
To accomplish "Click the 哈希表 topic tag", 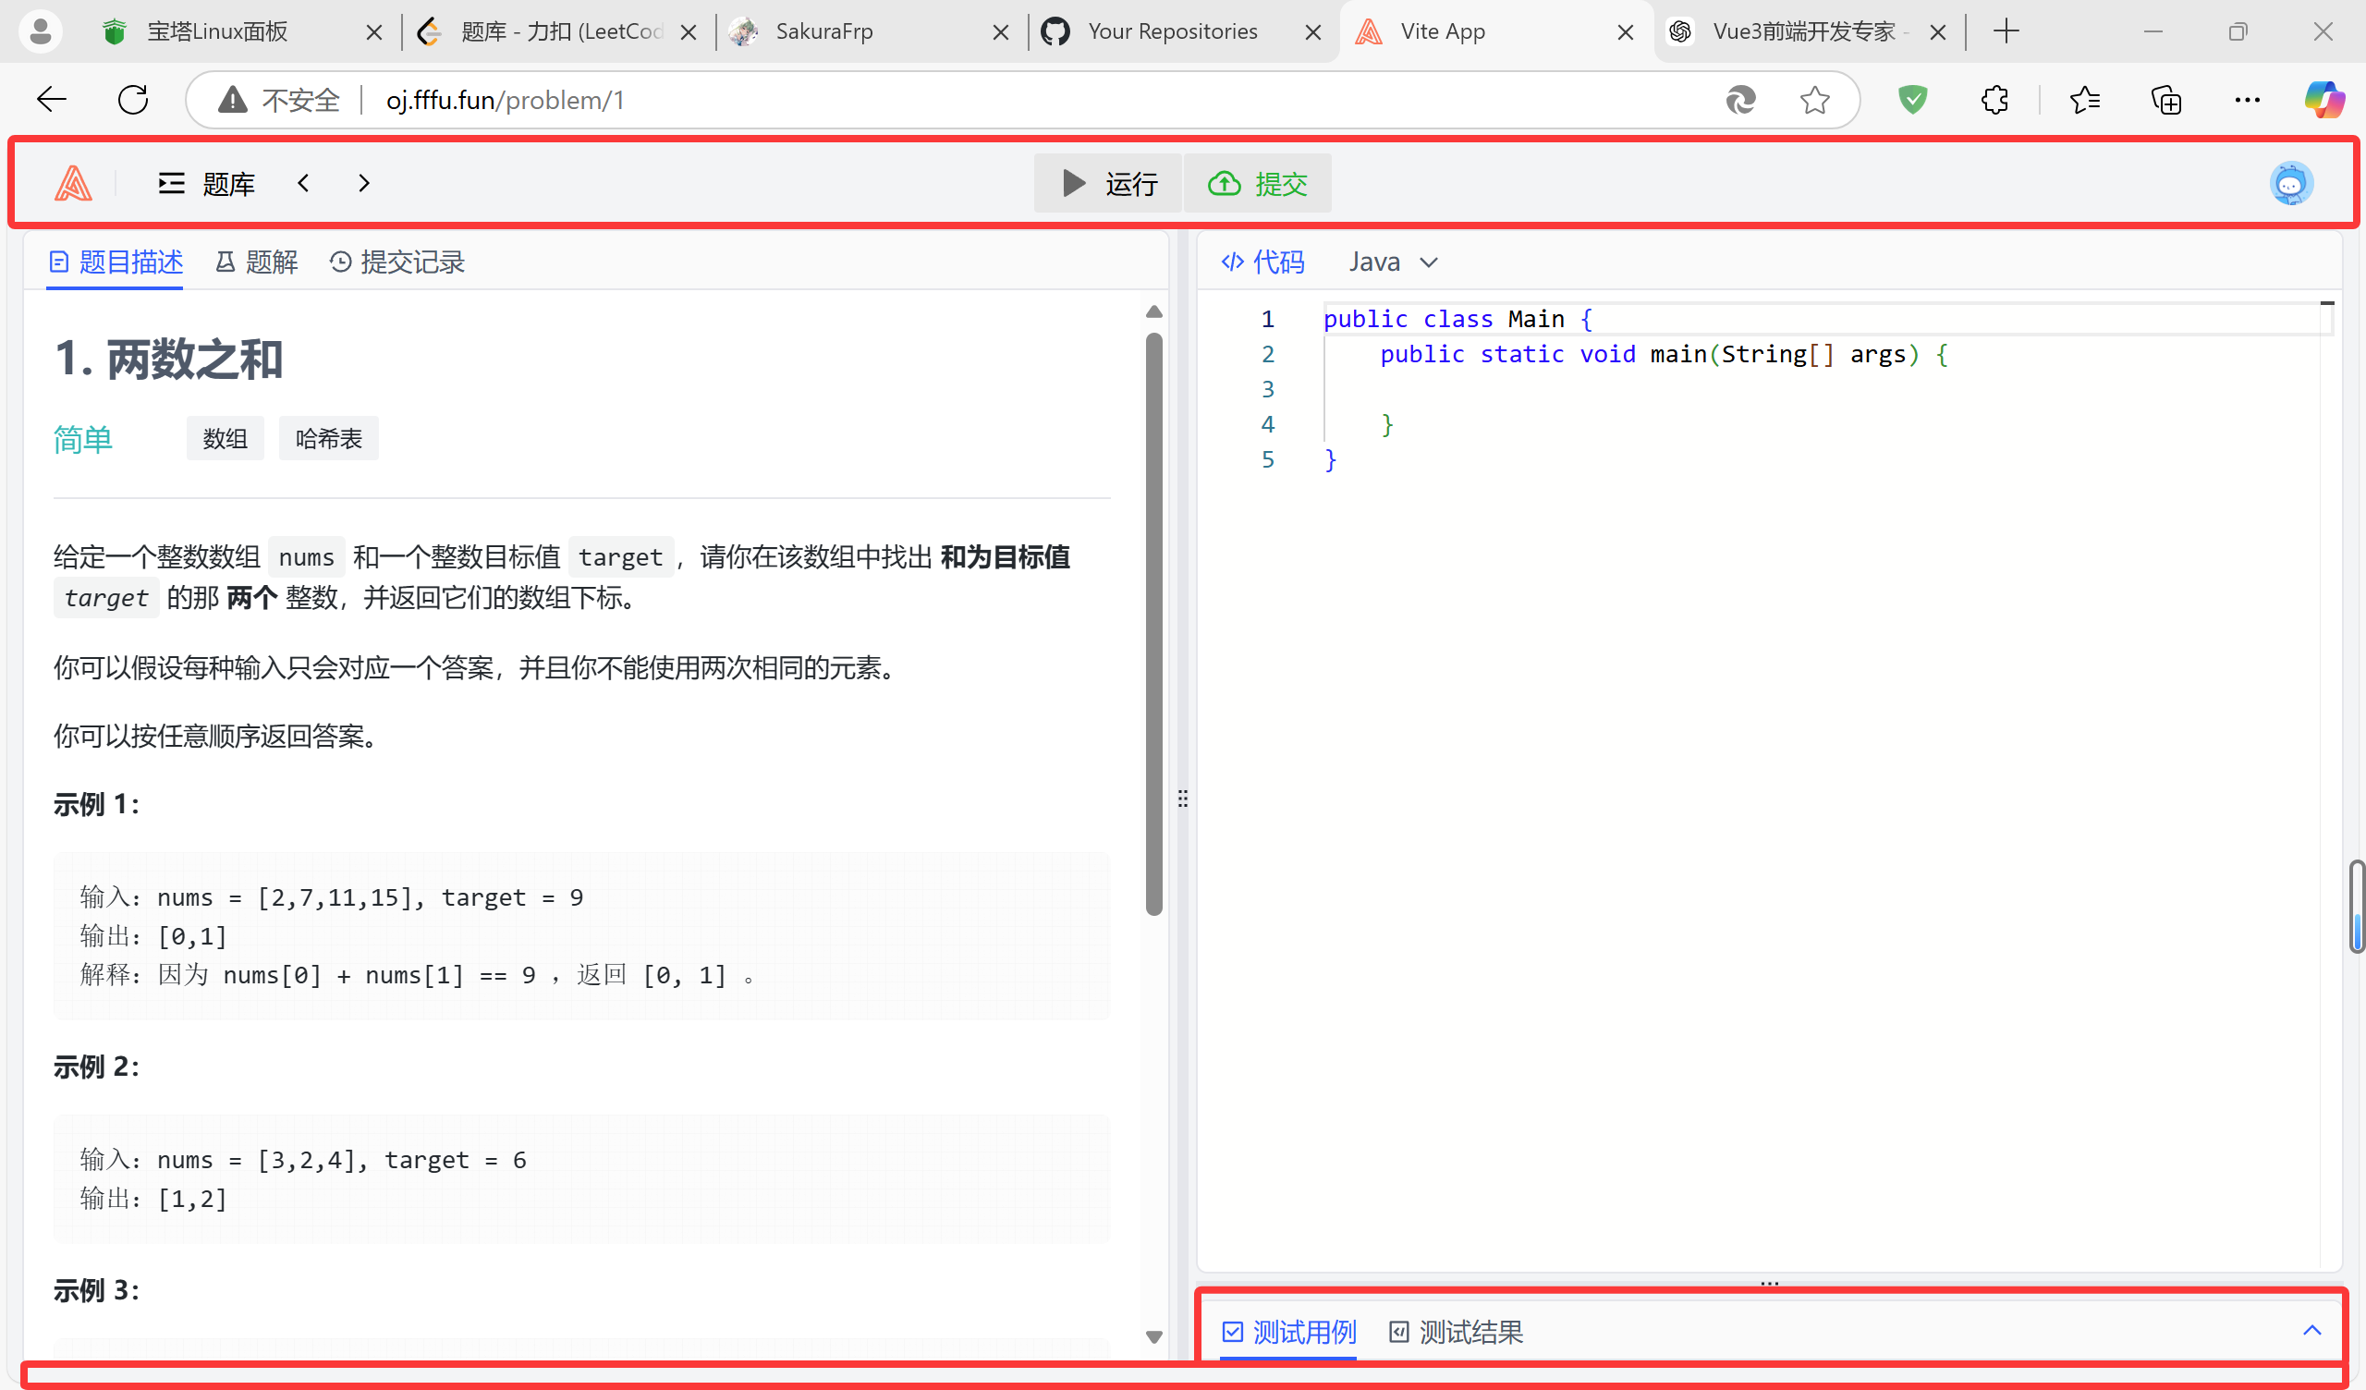I will [x=328, y=438].
